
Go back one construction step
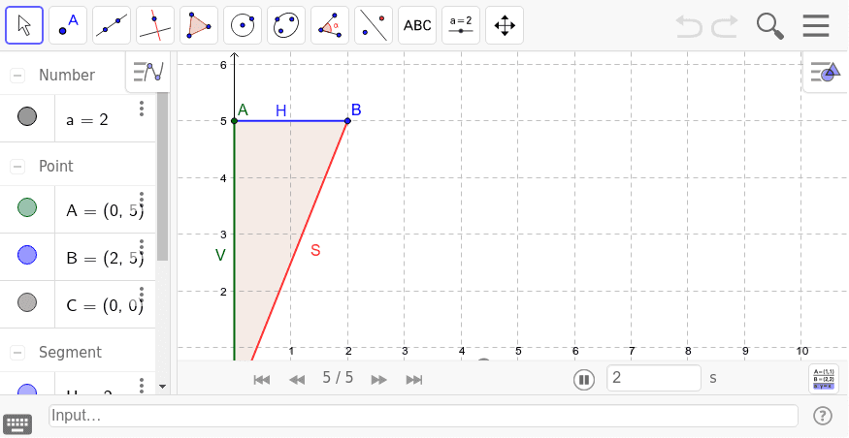[x=297, y=380]
